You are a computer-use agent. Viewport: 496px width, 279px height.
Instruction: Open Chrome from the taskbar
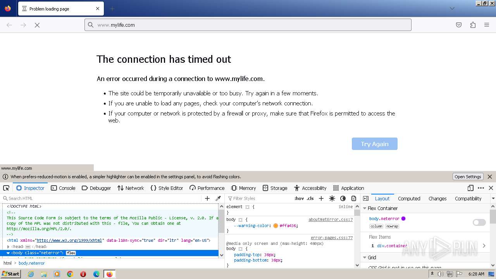tap(70, 274)
